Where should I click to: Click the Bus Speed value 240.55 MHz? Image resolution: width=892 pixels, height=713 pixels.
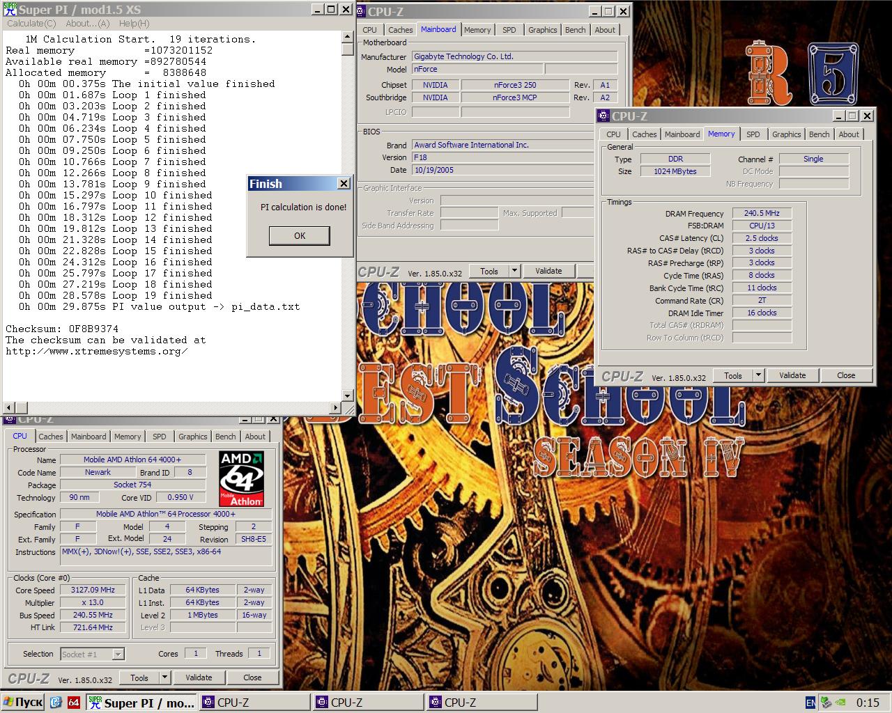(x=93, y=616)
